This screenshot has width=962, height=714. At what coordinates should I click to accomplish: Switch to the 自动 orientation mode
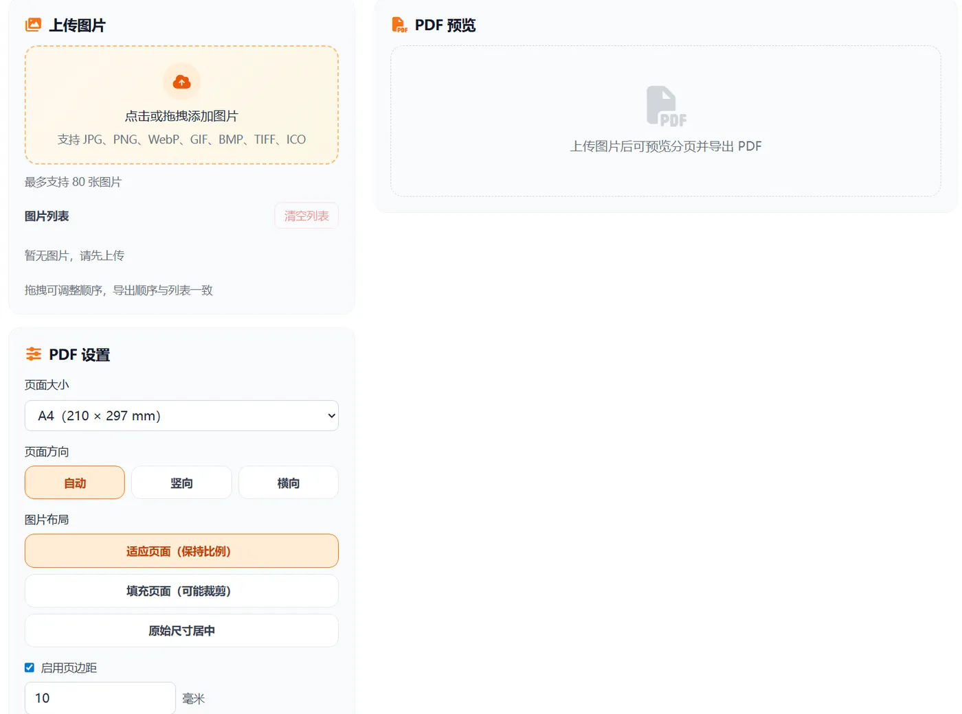(x=74, y=482)
